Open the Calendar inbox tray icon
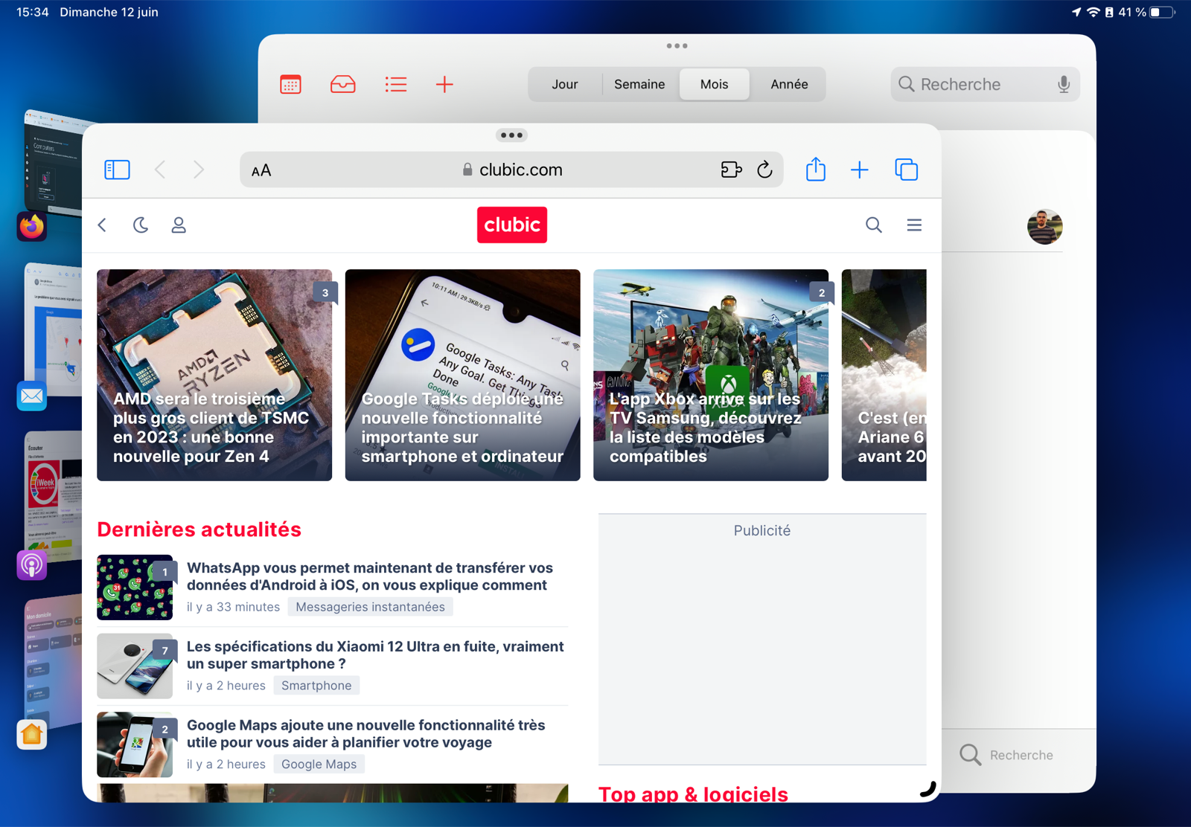1191x827 pixels. 342,84
